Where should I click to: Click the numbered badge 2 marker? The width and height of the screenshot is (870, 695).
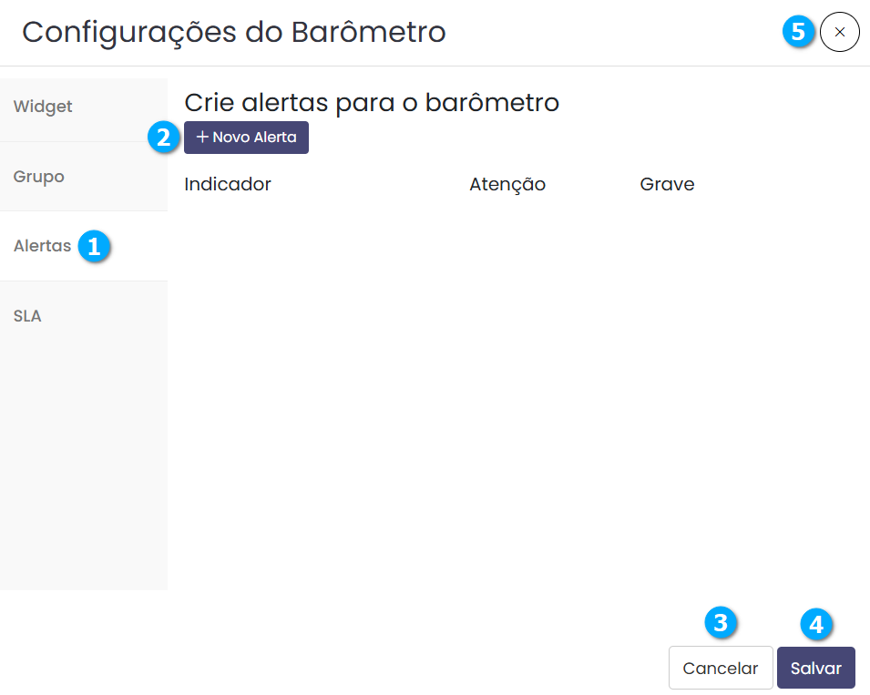click(163, 138)
